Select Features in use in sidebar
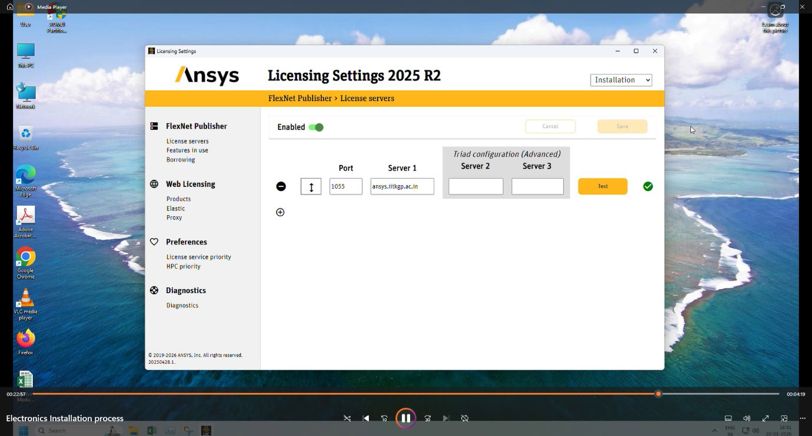Image resolution: width=812 pixels, height=436 pixels. (x=187, y=150)
